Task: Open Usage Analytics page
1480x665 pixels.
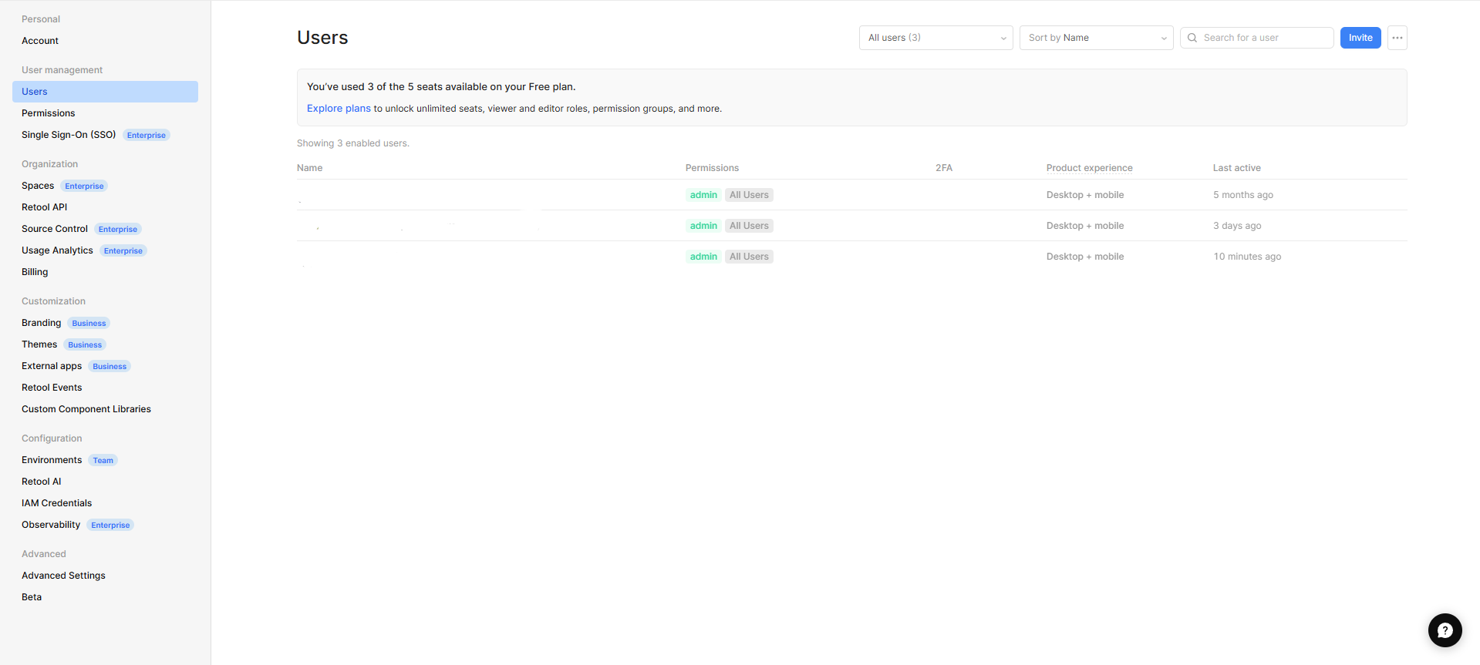Action: click(57, 250)
